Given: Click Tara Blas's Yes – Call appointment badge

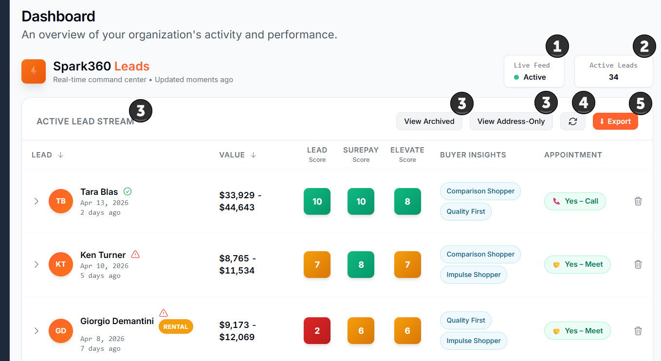Looking at the screenshot, I should [575, 201].
